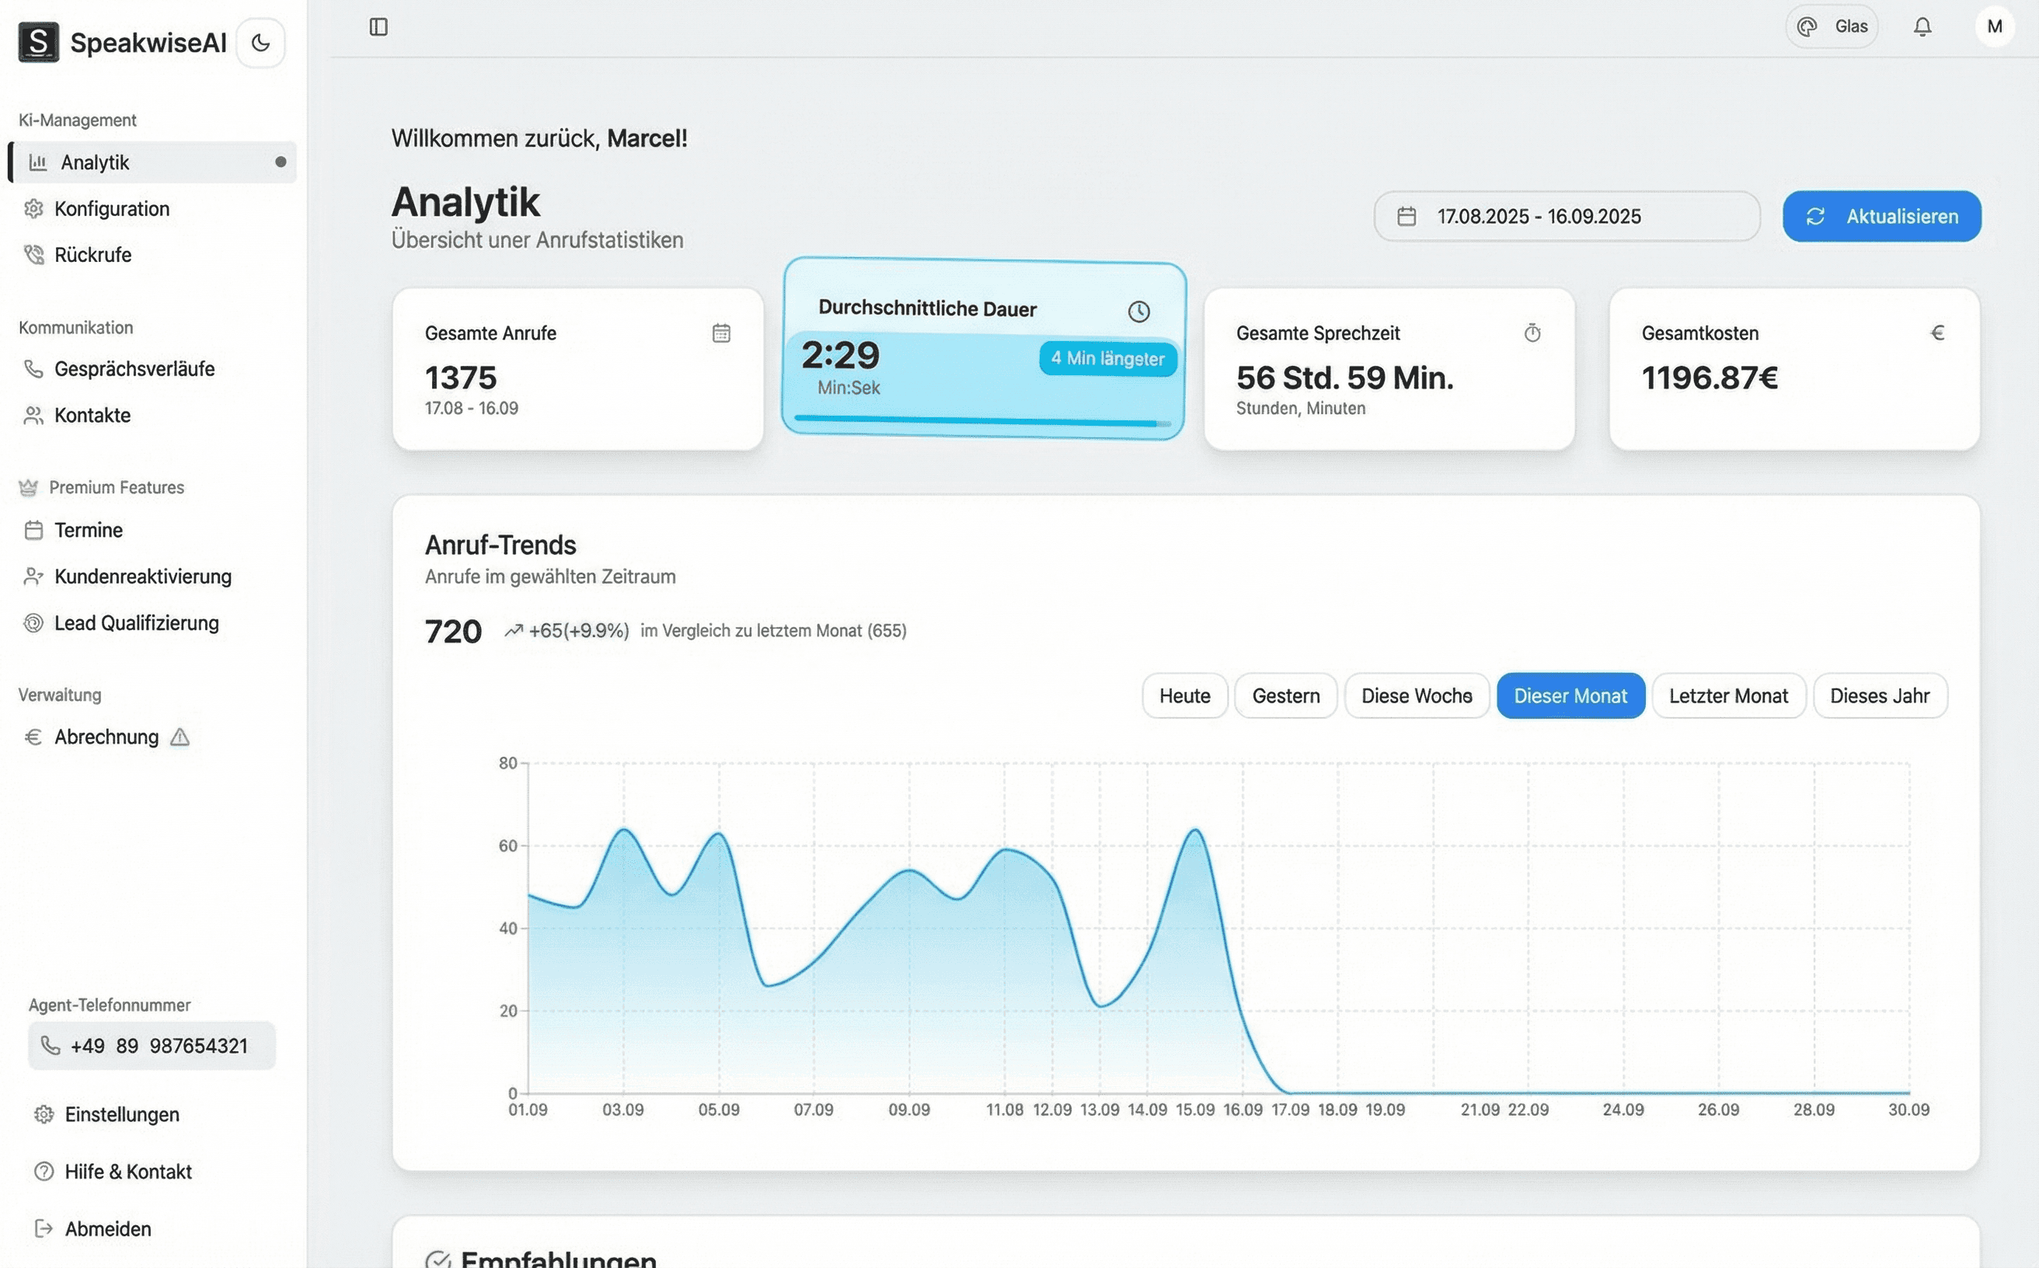Screen dimensions: 2039x1268
Task: Click clock icon on Durchschnittliche Dauer card
Action: (x=1138, y=312)
